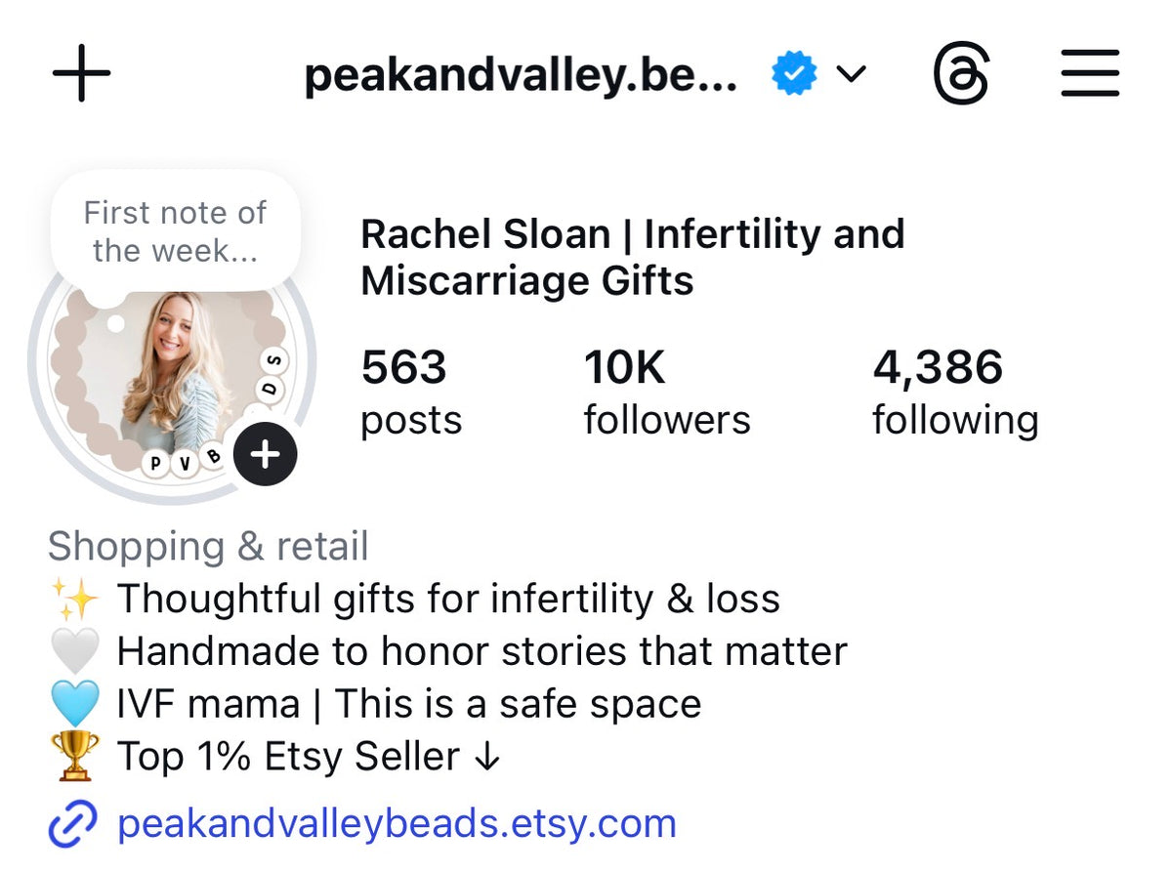Open the peakandvalley.be... username switcher
The width and height of the screenshot is (1172, 871).
[521, 76]
